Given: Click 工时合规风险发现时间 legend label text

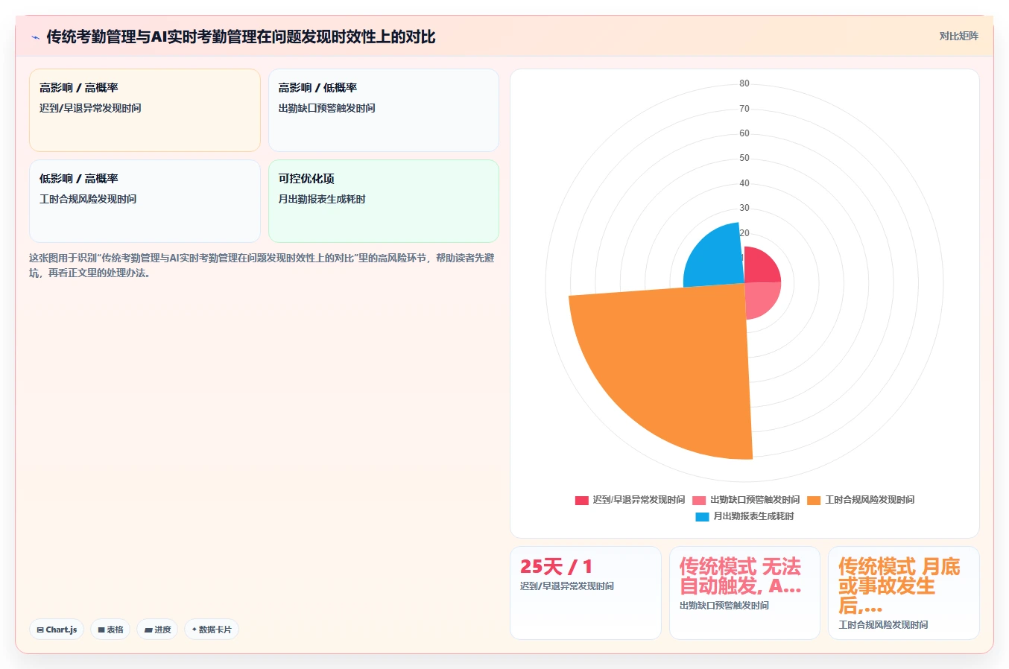Looking at the screenshot, I should [x=870, y=500].
